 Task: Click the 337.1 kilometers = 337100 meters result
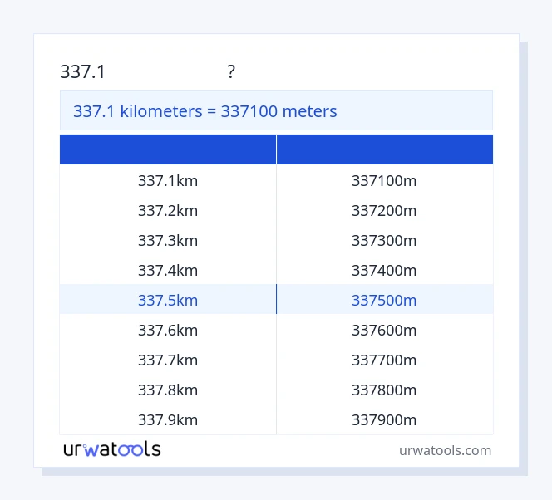(205, 111)
